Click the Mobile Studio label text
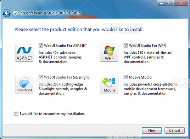 tap(140, 77)
